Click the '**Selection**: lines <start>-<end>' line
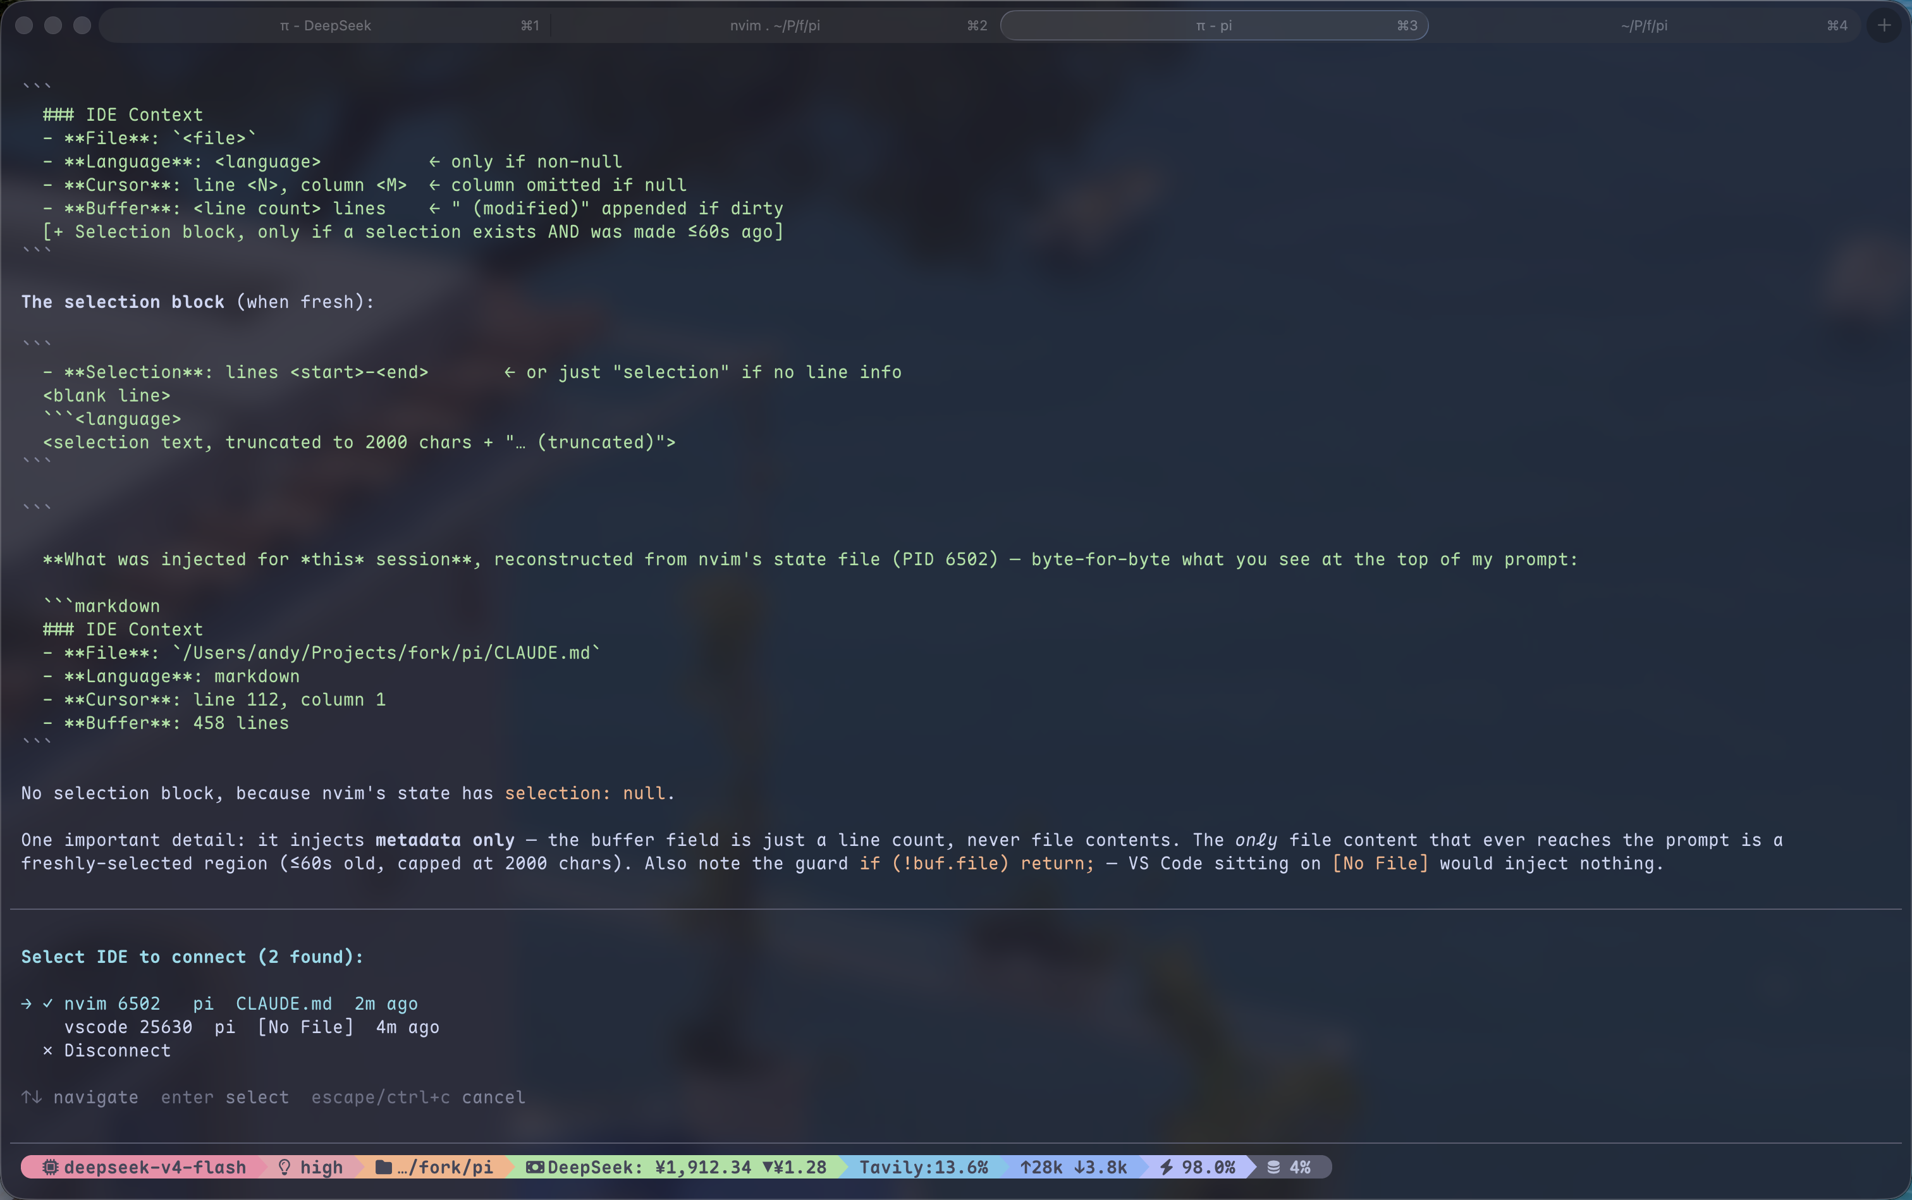1912x1200 pixels. point(236,371)
